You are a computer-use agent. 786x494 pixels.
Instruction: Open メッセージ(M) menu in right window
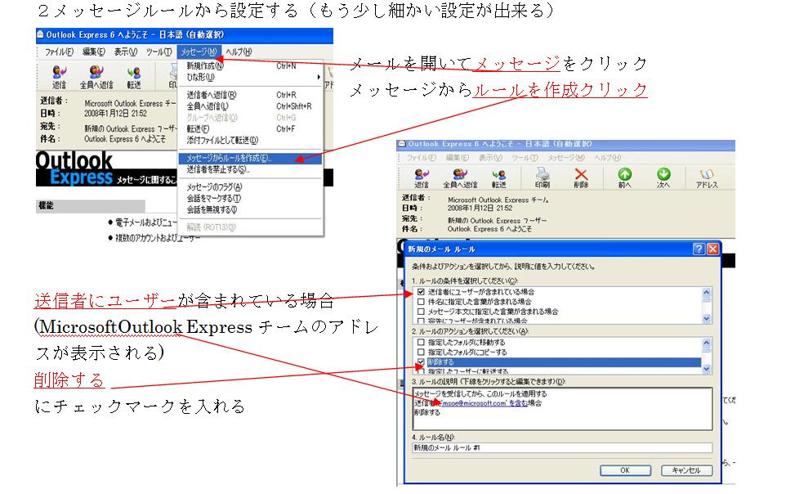(566, 158)
